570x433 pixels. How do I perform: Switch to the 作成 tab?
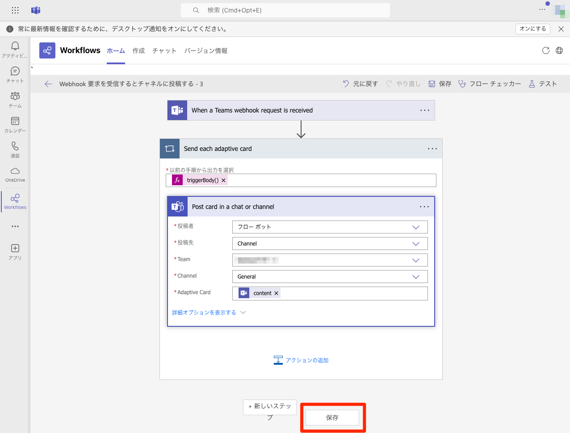pyautogui.click(x=139, y=51)
